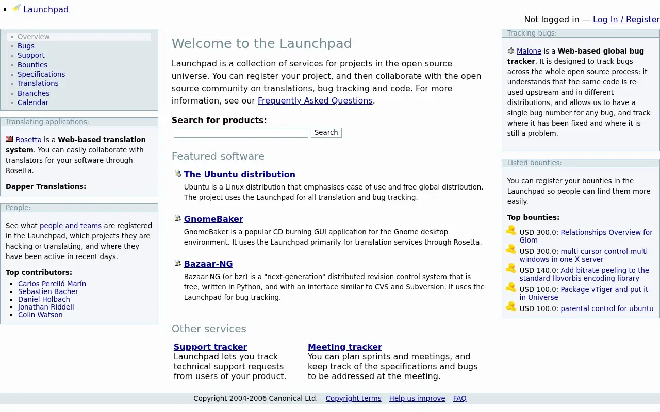Open Branches from the sidebar
Image resolution: width=660 pixels, height=412 pixels.
(34, 93)
